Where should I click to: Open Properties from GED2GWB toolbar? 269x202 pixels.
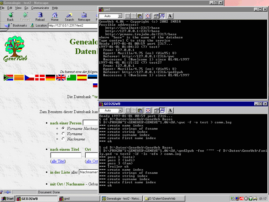156,110
